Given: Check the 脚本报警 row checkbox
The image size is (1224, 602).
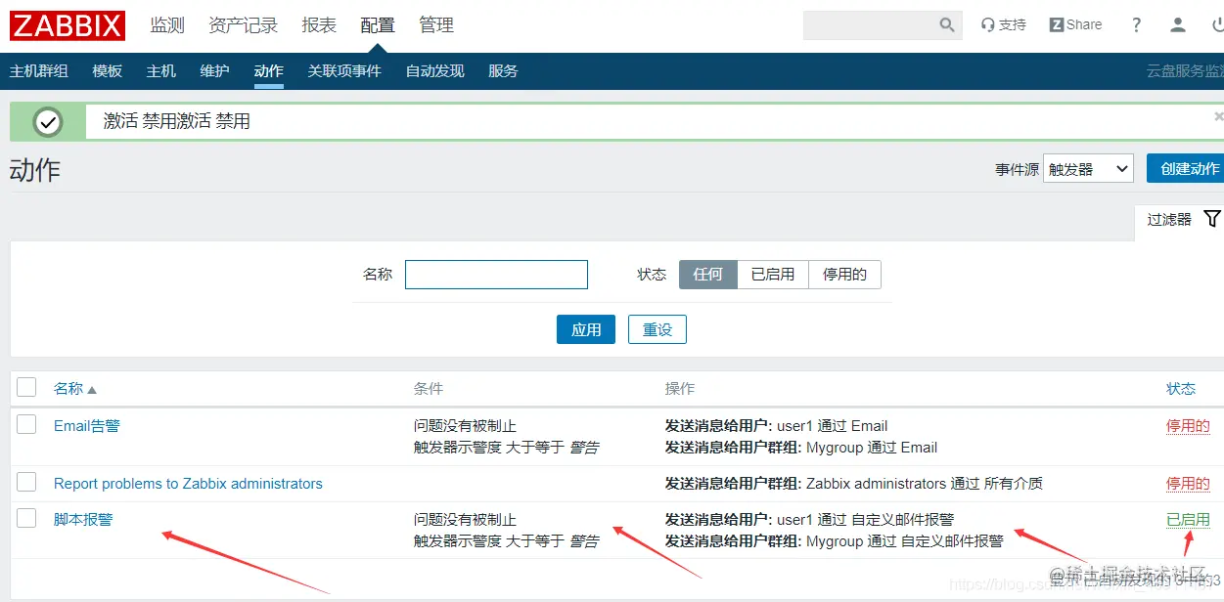Looking at the screenshot, I should coord(26,518).
